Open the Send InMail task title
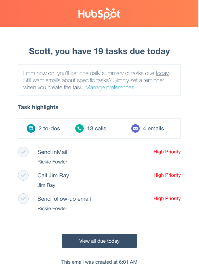Viewport: 199px width, 269px height. coord(52,152)
